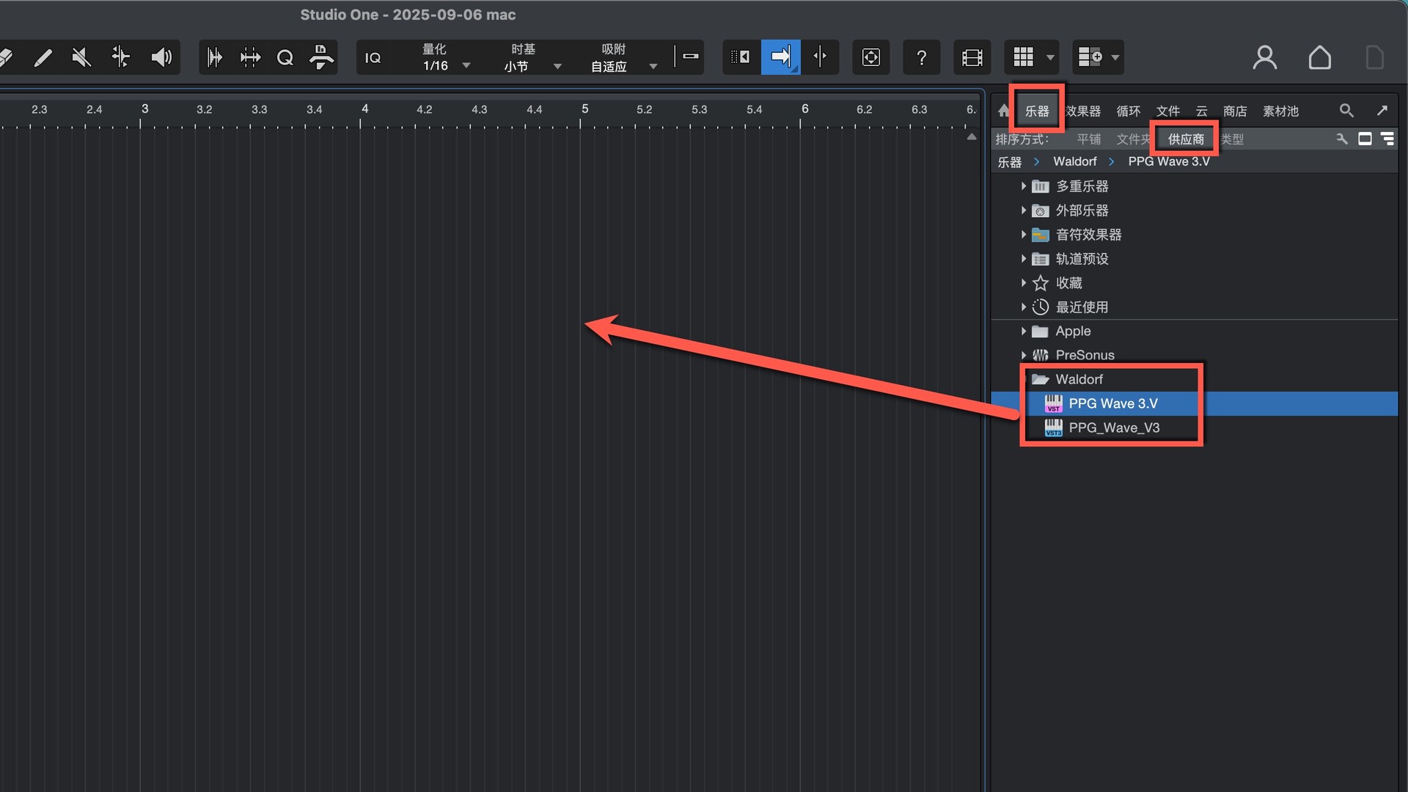The width and height of the screenshot is (1408, 792).
Task: Click bar 5 on timeline ruler
Action: point(584,109)
